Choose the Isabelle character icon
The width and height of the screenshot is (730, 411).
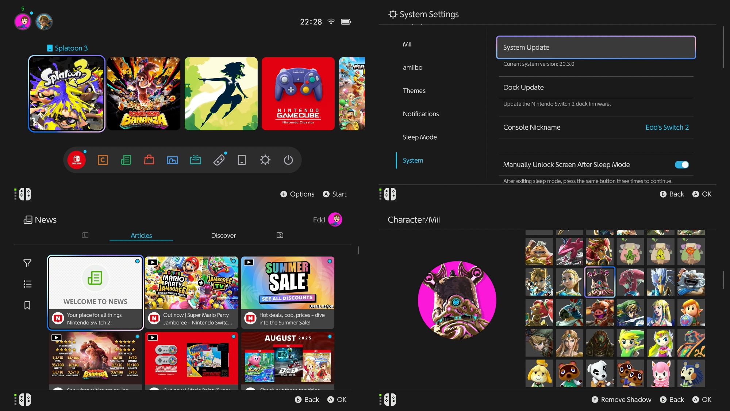pos(539,373)
